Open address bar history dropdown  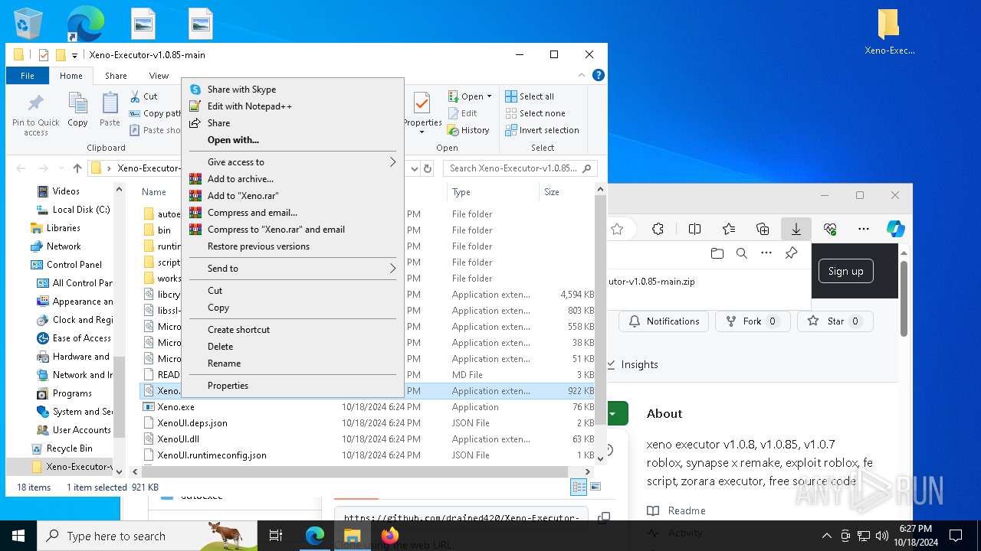(414, 168)
